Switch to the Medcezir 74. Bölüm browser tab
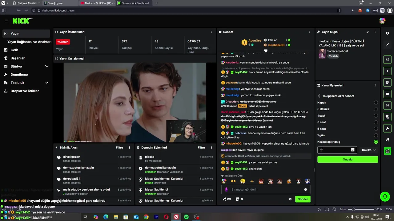Viewport: 394px width, 221px height. pos(97,3)
